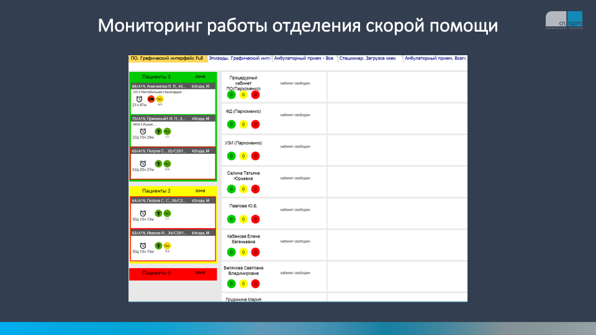This screenshot has height=335, width=596.
Task: Select patient row '60/А19, Петров С.'
Action: coord(173,151)
